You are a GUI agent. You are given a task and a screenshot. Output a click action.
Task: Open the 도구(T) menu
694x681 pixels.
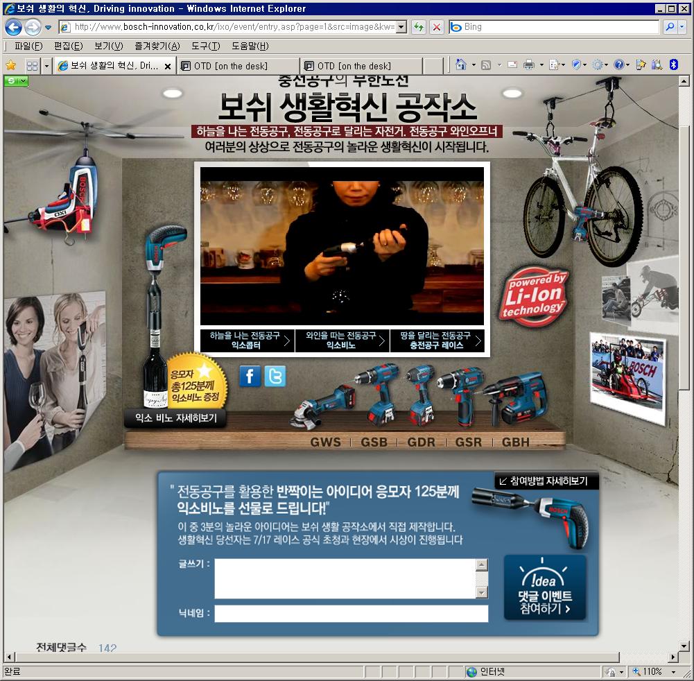[x=206, y=46]
